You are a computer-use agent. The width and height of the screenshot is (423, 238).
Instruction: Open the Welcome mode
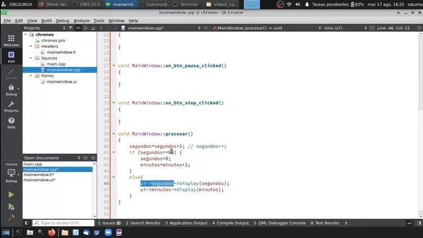tap(11, 41)
